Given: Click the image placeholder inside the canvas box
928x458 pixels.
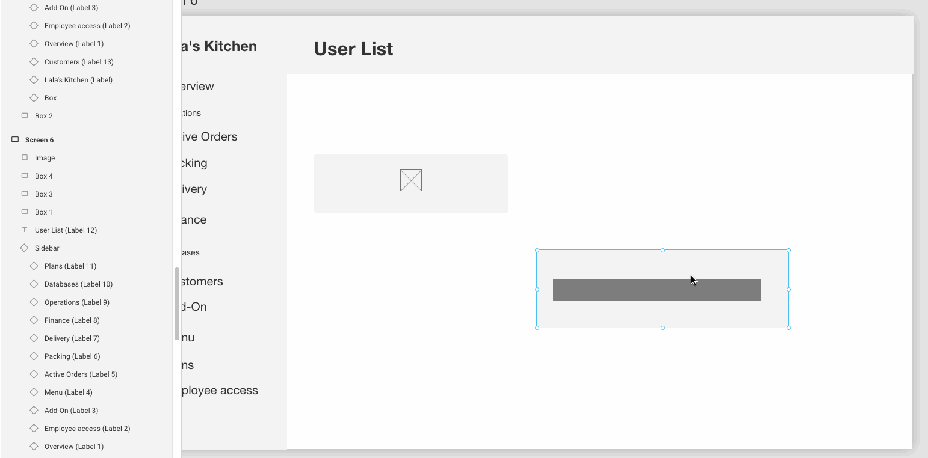Looking at the screenshot, I should [410, 180].
